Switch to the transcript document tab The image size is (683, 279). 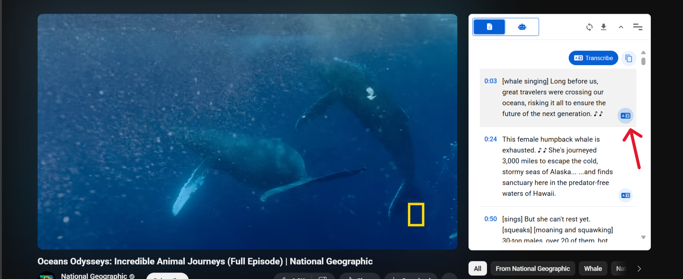click(489, 27)
